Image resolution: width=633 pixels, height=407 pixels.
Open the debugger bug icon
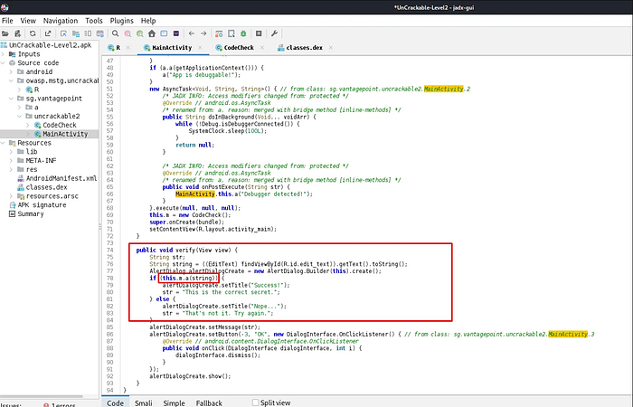tap(243, 33)
